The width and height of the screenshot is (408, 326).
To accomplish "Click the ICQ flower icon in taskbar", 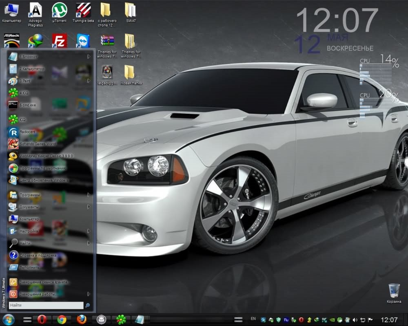I will 121,319.
